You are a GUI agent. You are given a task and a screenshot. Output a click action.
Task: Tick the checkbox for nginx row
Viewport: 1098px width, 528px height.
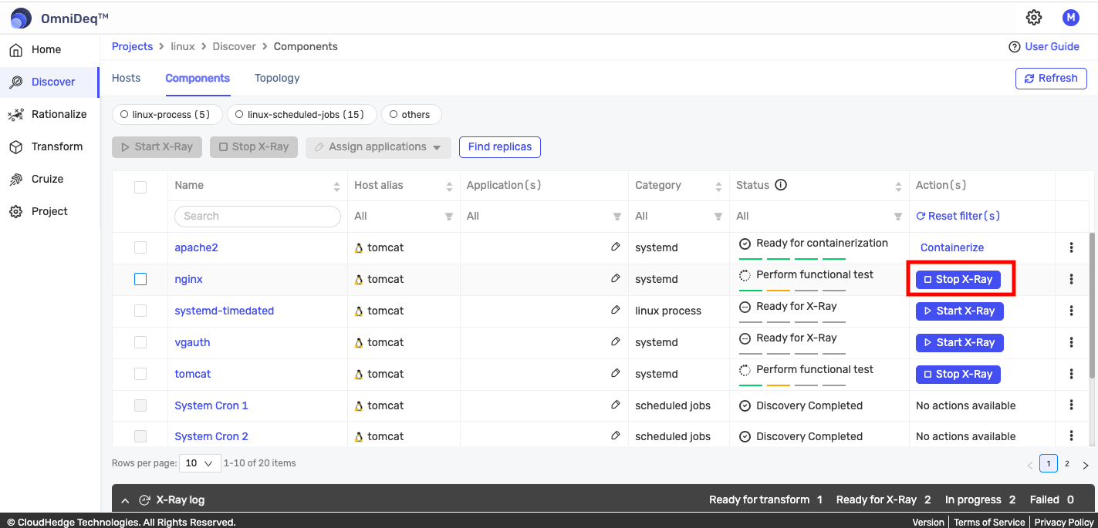(140, 279)
